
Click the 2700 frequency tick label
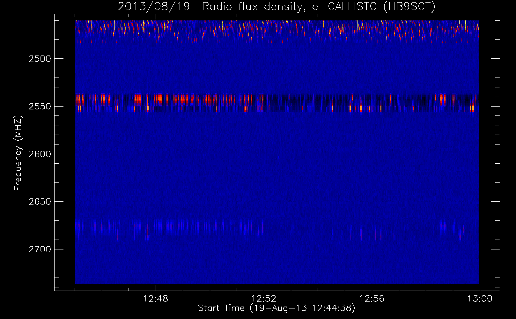[40, 249]
